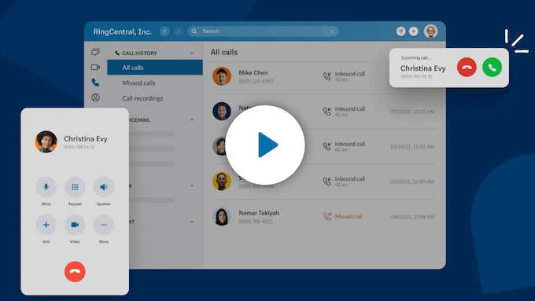Add a participant to the call
Screen dimensions: 535x301
tap(46, 225)
